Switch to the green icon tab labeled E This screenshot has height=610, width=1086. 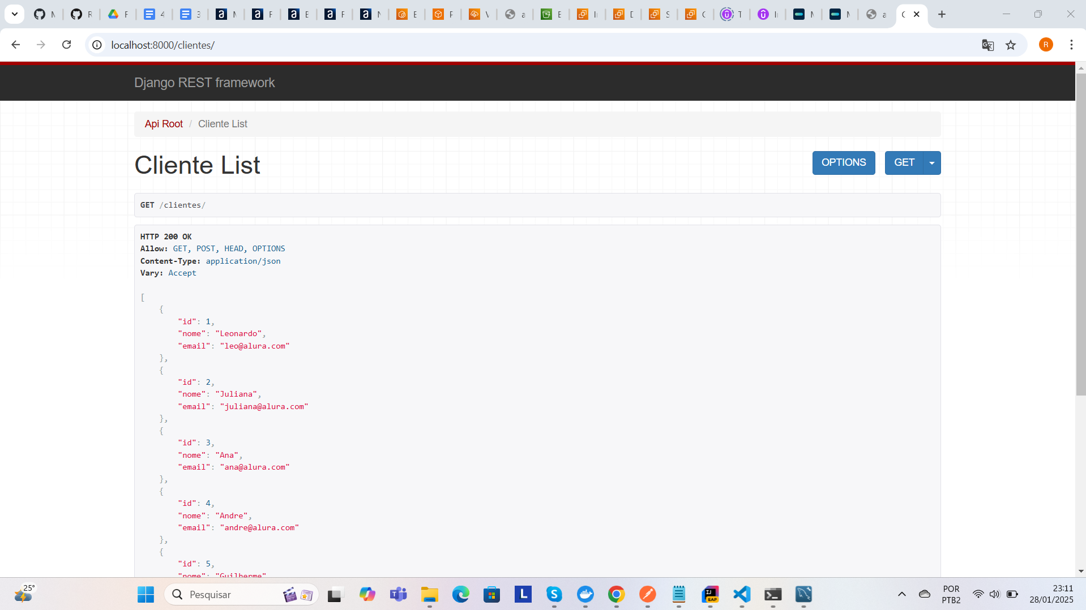coord(551,14)
